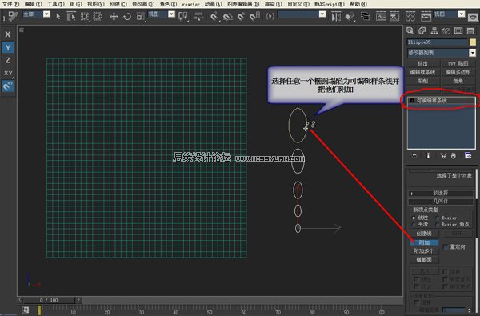Open the Hierarchy panel tab icon

434,30
